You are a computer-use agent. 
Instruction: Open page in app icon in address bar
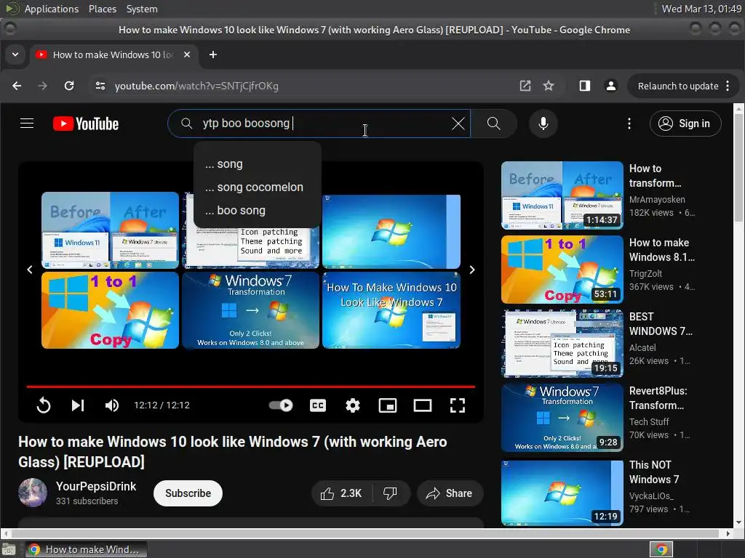(x=525, y=86)
